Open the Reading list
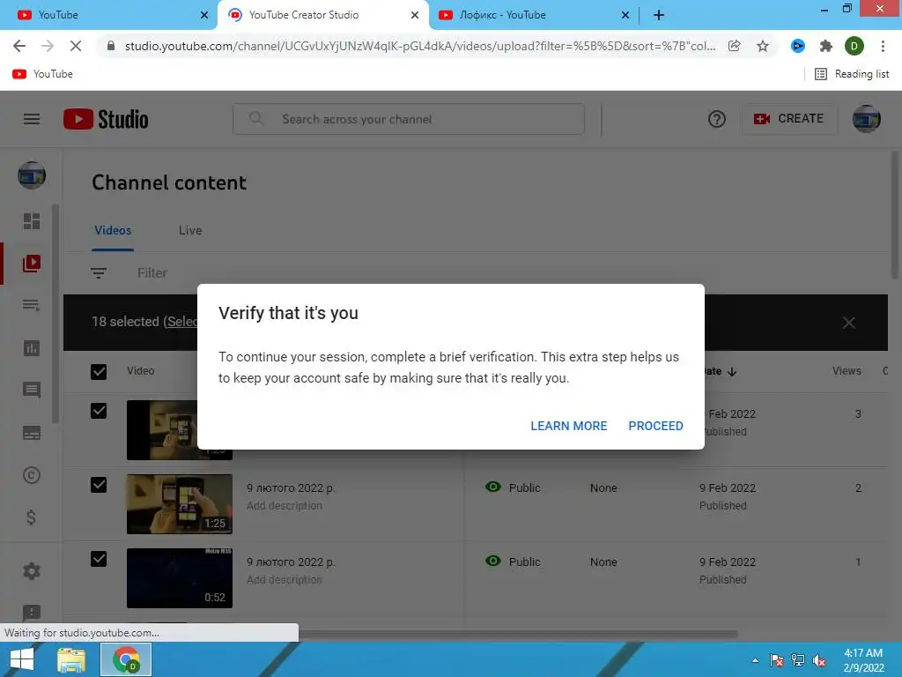The height and width of the screenshot is (677, 902). click(x=852, y=74)
